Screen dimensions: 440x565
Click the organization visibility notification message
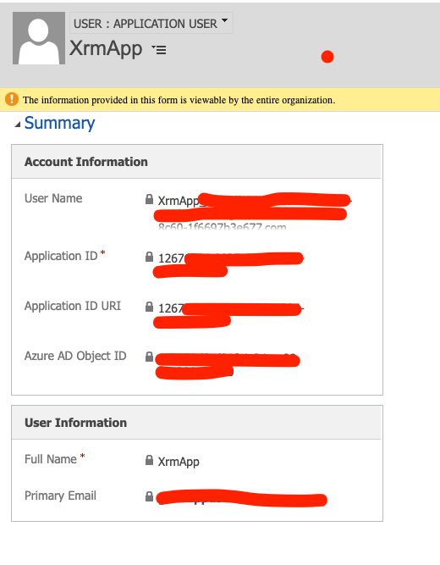[179, 100]
